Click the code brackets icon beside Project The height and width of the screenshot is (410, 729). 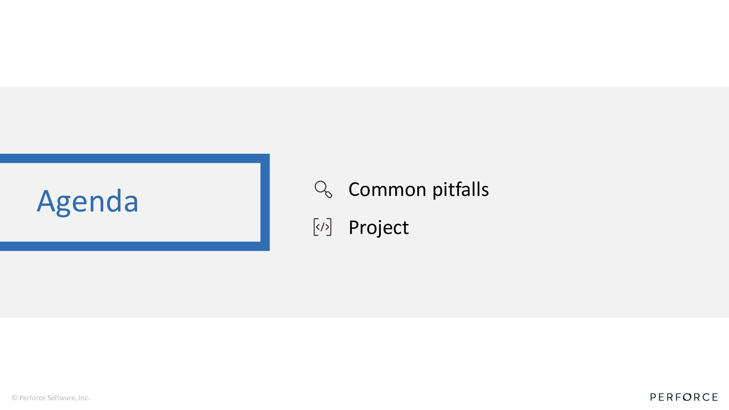click(x=322, y=227)
